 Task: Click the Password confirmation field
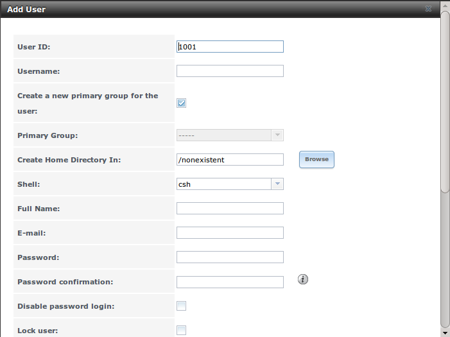pos(230,282)
